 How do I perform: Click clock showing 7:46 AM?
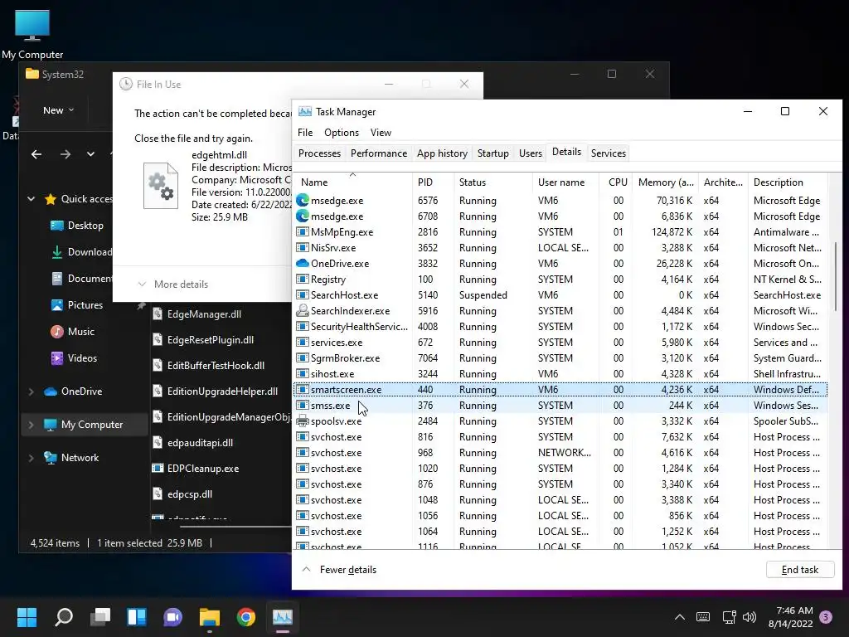click(x=790, y=617)
